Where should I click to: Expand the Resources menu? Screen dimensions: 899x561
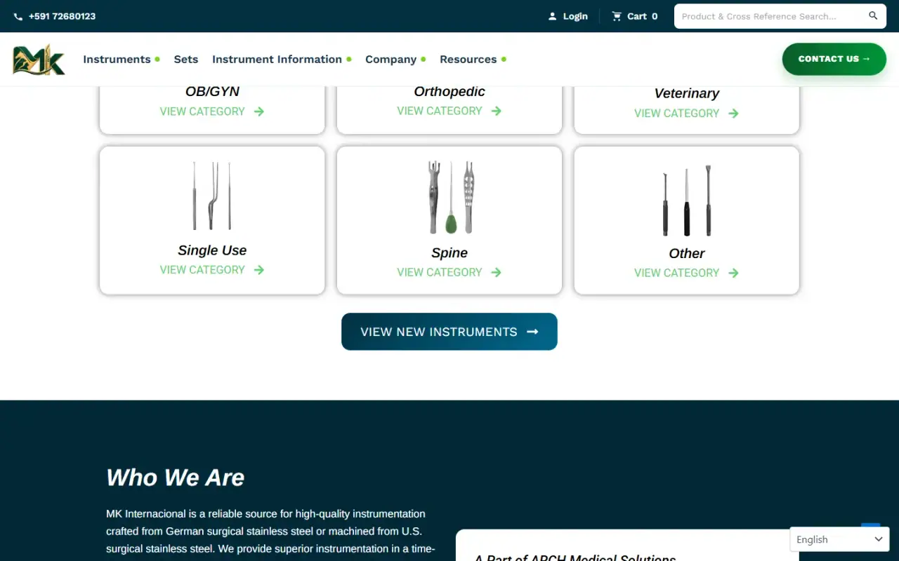[x=473, y=60]
